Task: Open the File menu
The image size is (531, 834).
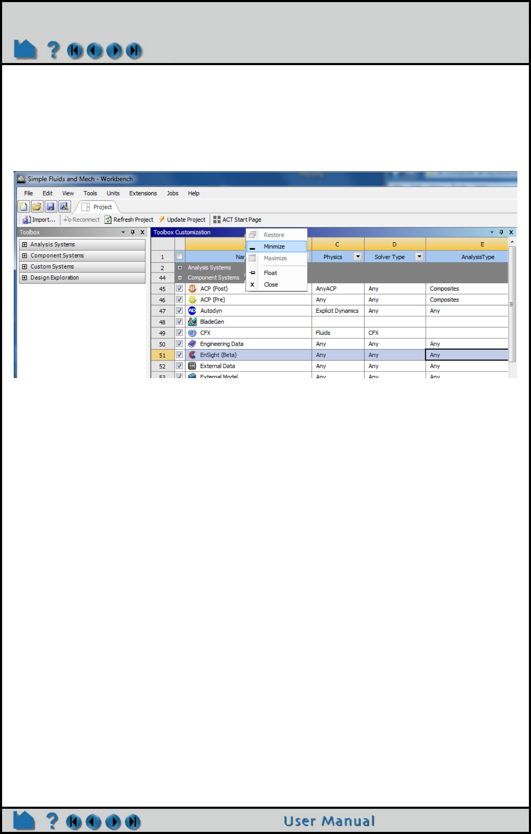Action: (x=28, y=193)
